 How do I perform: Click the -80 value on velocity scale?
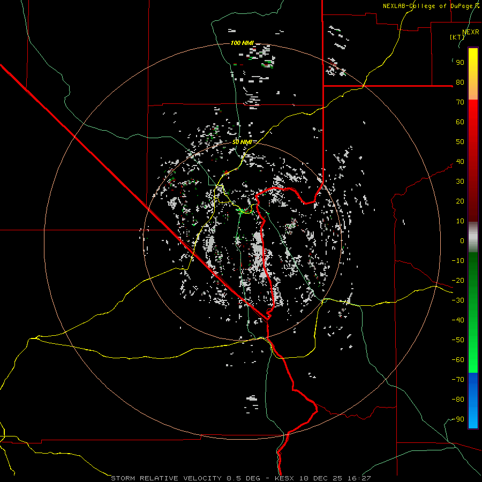coord(458,400)
